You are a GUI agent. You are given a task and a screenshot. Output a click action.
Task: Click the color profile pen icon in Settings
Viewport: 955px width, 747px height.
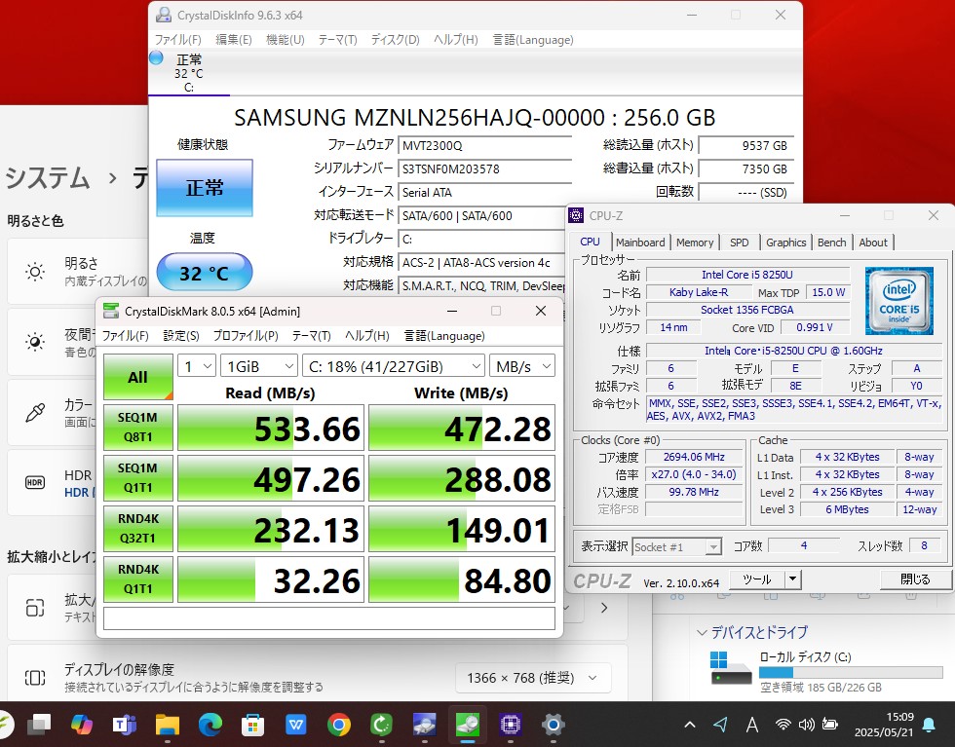click(x=35, y=412)
